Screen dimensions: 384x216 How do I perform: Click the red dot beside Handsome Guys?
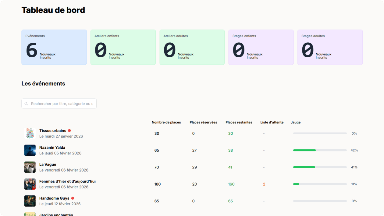pos(73,198)
